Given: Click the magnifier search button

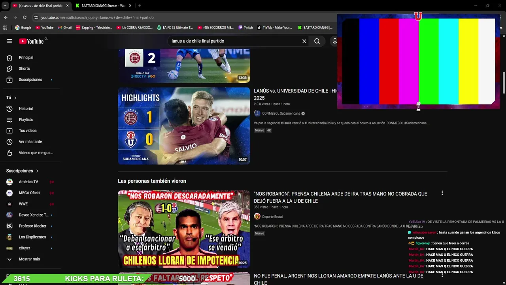Looking at the screenshot, I should 317,41.
